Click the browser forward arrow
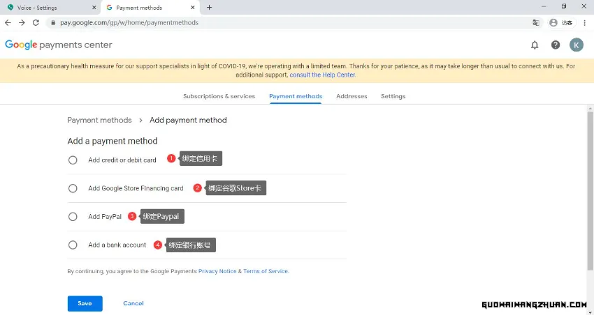Viewport: 594px width, 315px height. 22,23
